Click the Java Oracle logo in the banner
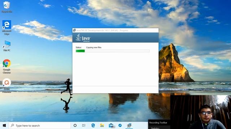The width and height of the screenshot is (231, 129). click(83, 38)
